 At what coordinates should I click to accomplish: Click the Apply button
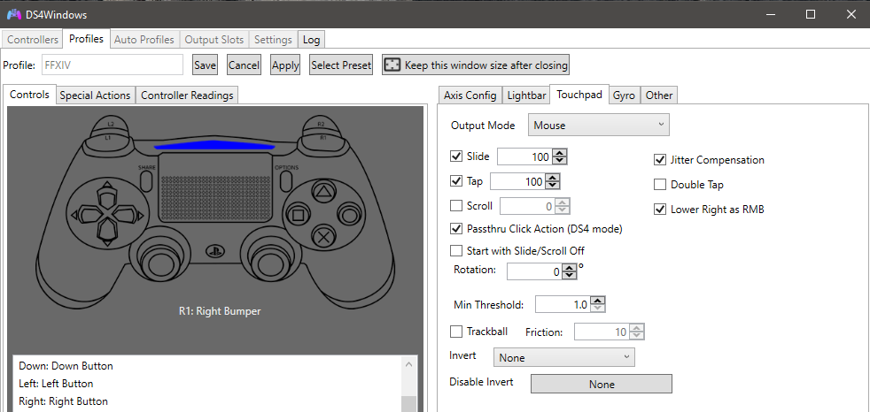(x=285, y=65)
